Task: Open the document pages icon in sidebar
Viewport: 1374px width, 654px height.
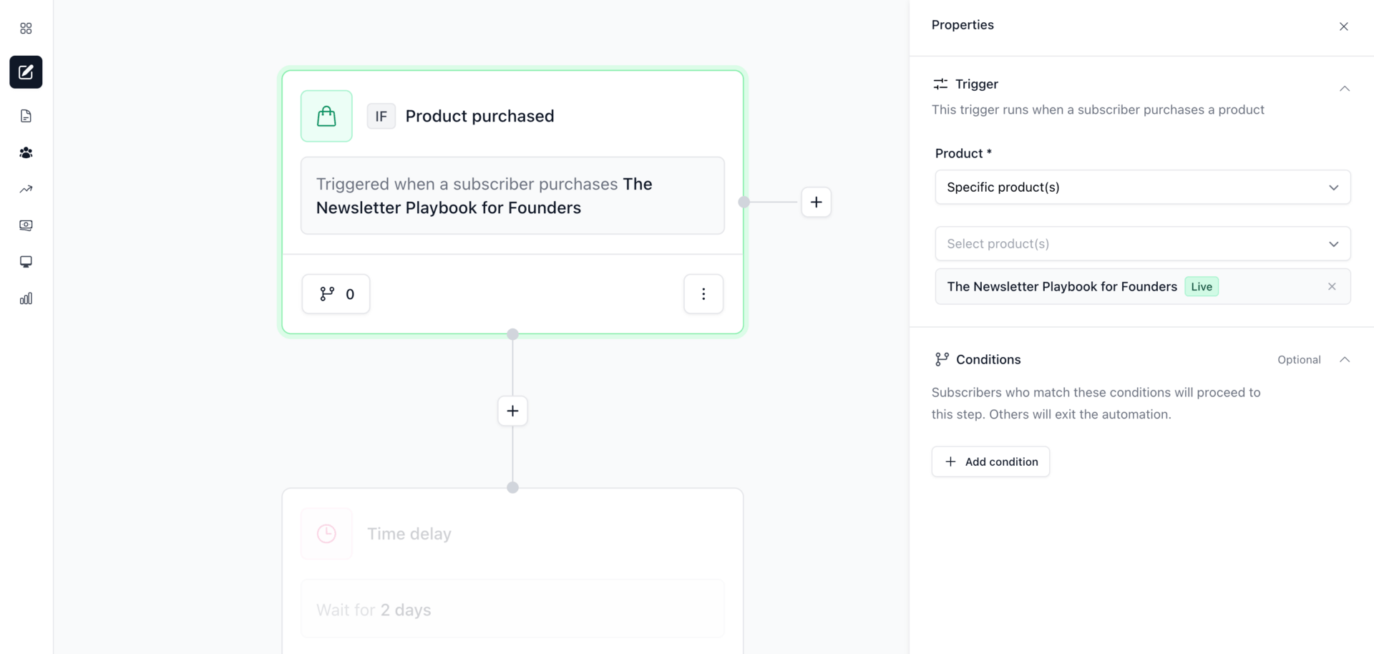Action: tap(26, 116)
